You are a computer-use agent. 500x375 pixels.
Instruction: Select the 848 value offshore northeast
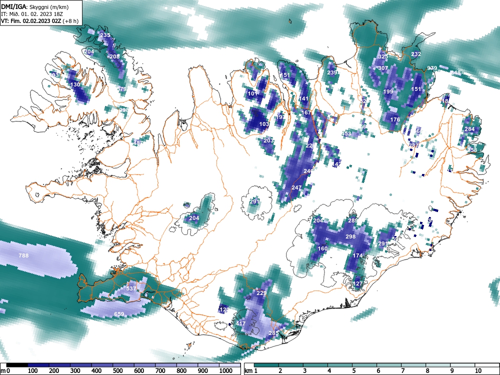pyautogui.click(x=455, y=72)
